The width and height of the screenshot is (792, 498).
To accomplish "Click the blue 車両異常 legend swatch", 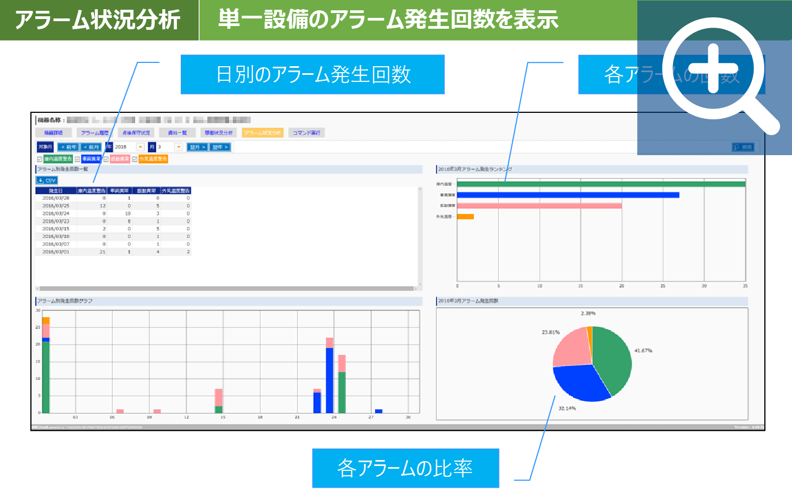I will tap(91, 159).
